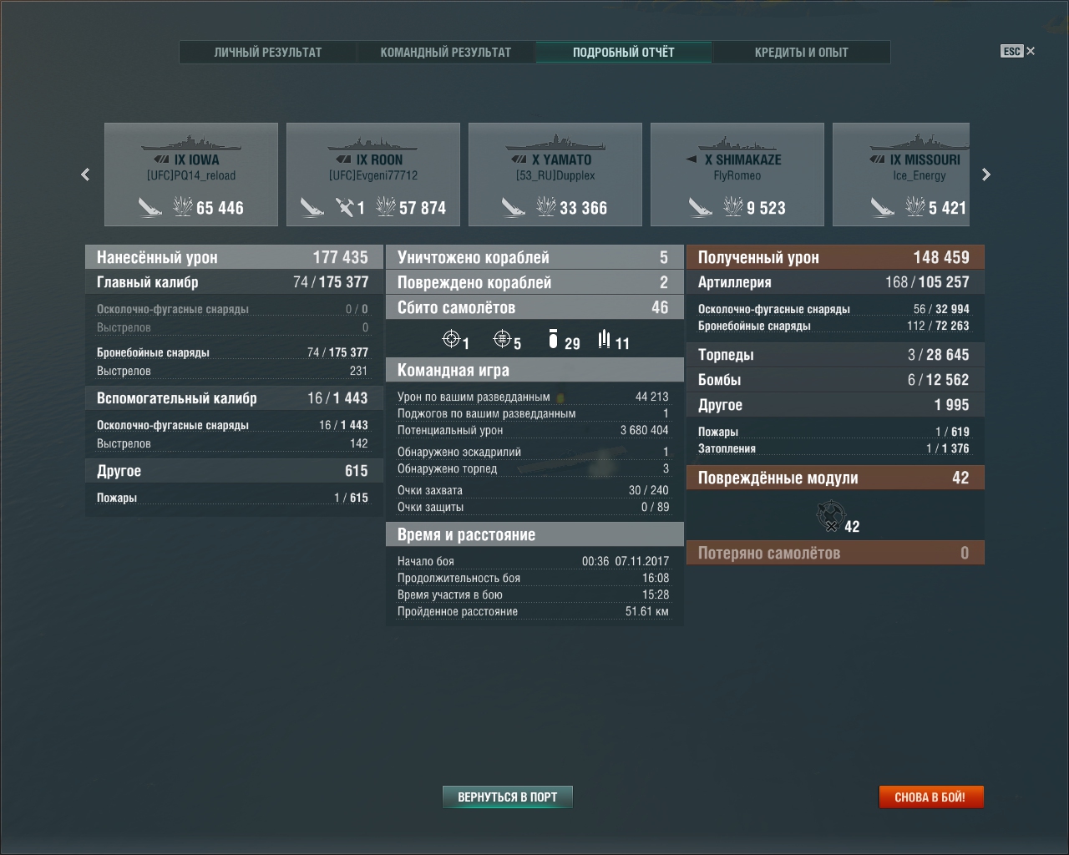Start another battle with СНОВА В БОЙ!
This screenshot has width=1069, height=855.
tap(930, 797)
